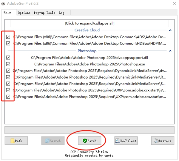Viewport: 179px width, 161px height.
Task: Switch to the Main tab
Action: tap(9, 12)
